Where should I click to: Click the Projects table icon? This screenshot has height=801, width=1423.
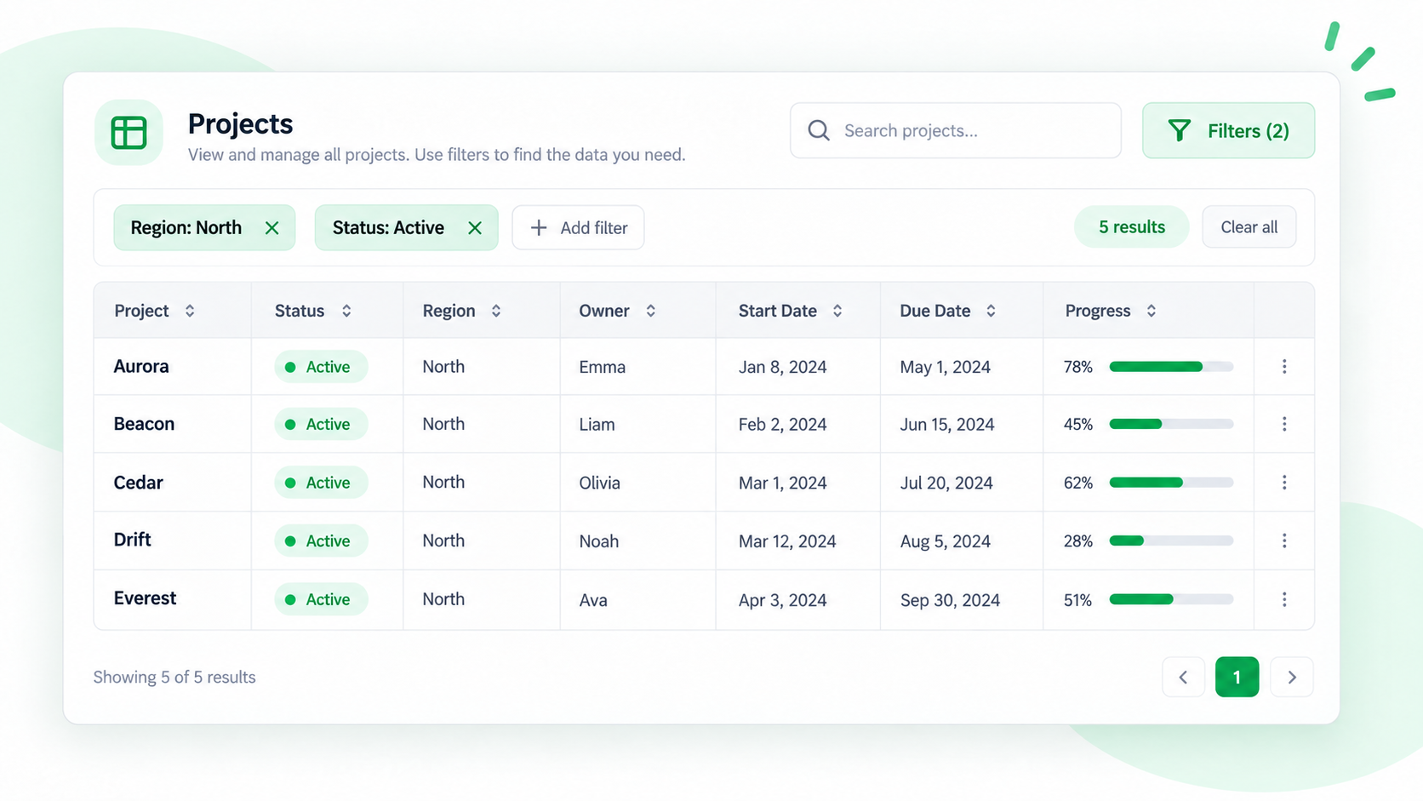tap(129, 132)
